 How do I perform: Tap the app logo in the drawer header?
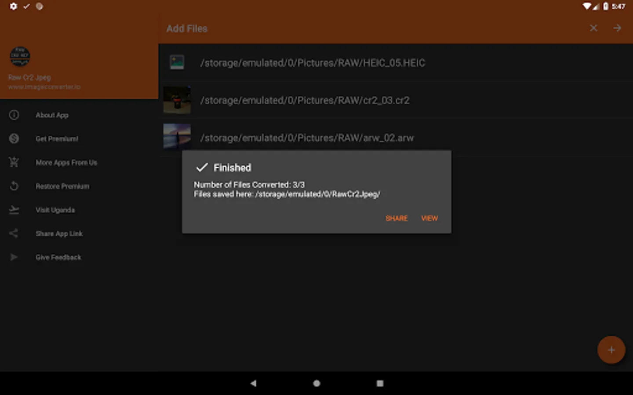[x=20, y=57]
